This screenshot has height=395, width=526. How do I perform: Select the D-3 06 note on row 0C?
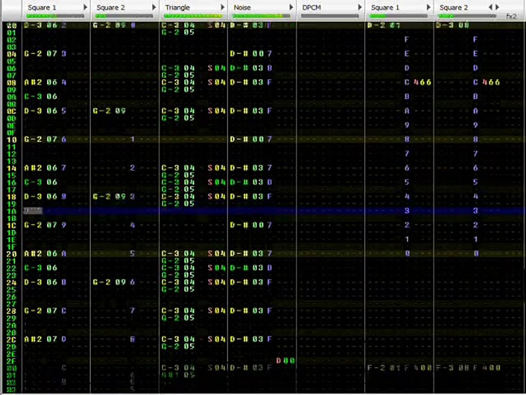[x=41, y=110]
